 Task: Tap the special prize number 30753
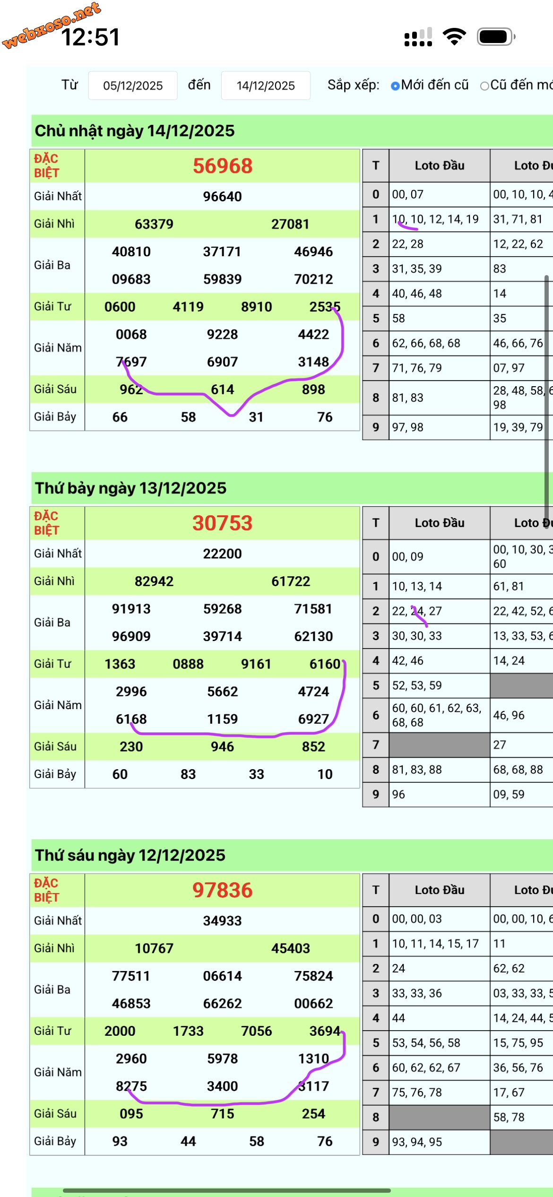222,523
